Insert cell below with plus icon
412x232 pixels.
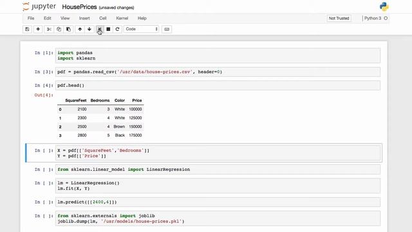click(x=38, y=29)
